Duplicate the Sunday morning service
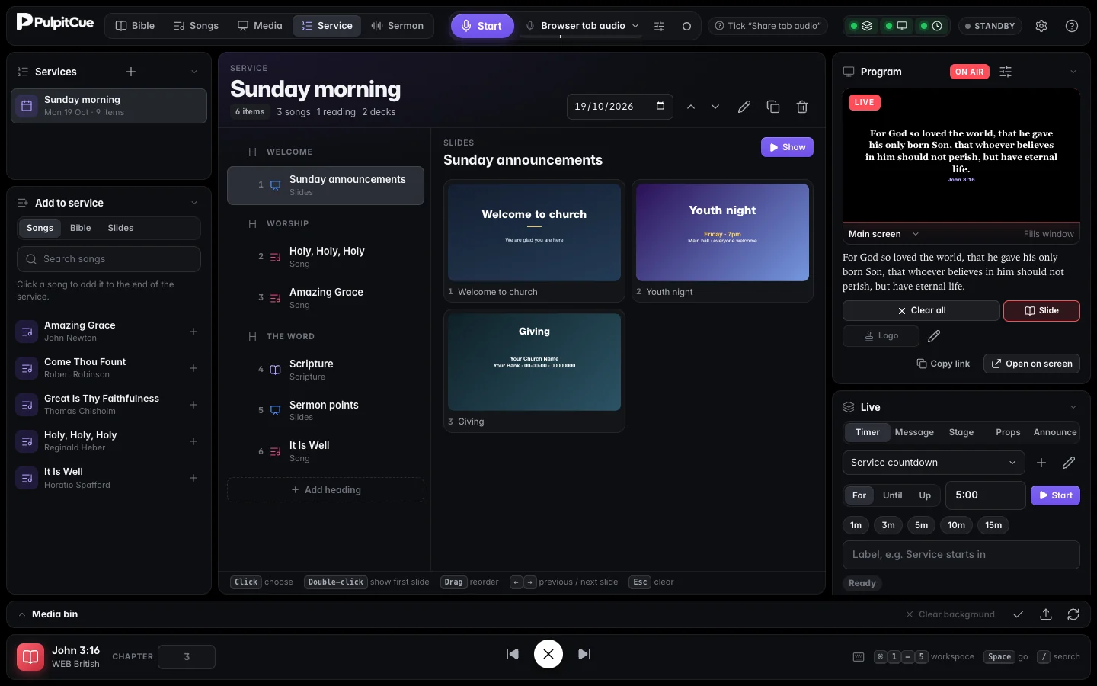The image size is (1097, 686). pos(773,107)
